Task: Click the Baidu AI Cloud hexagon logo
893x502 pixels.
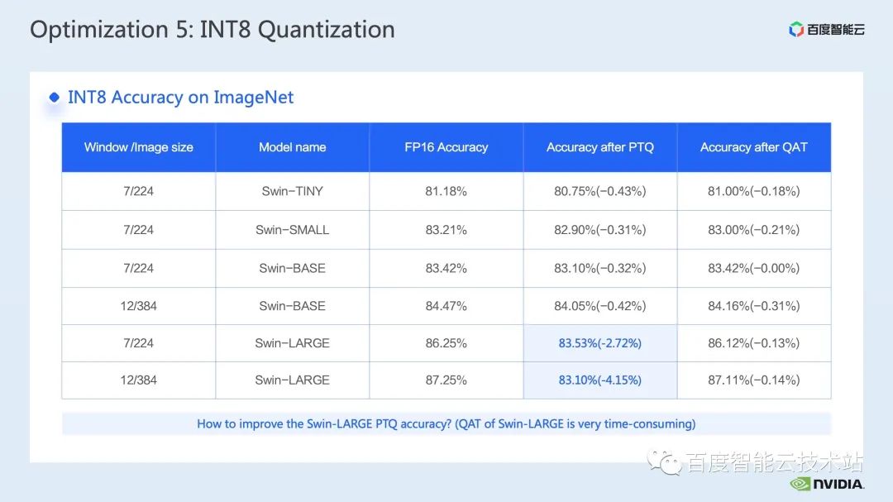Action: click(x=796, y=30)
